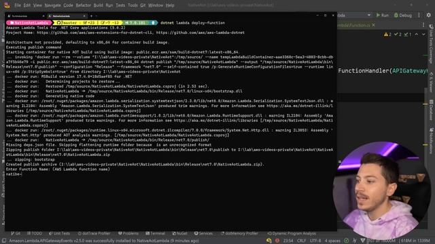Click the 4 spaces indent indicator

click(x=332, y=241)
